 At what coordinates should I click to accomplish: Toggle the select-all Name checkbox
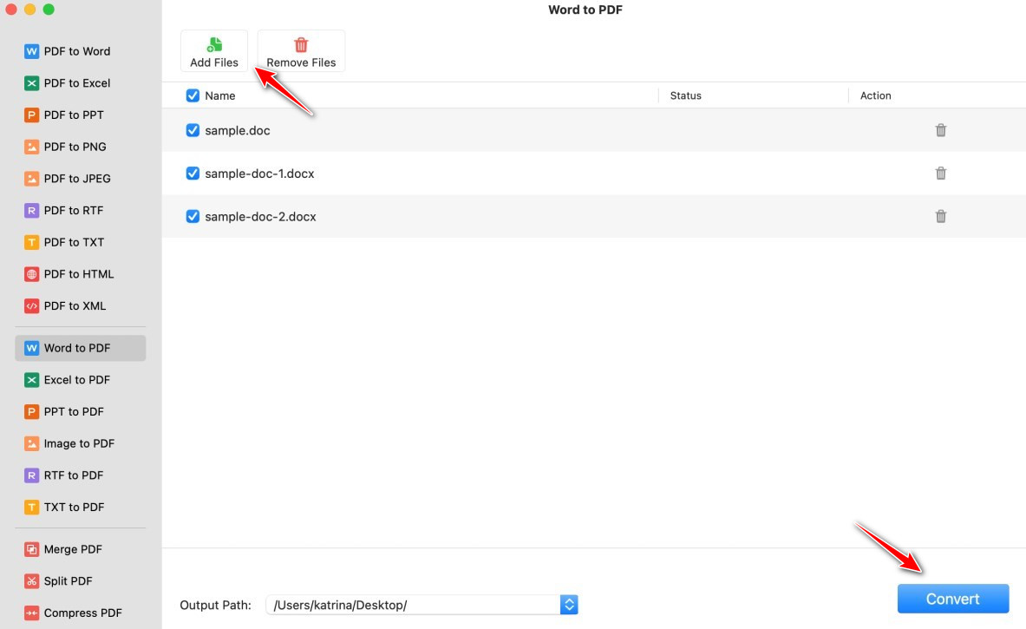pos(192,95)
